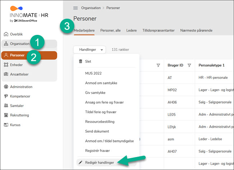Open the hamburger menu icon

(75, 8)
